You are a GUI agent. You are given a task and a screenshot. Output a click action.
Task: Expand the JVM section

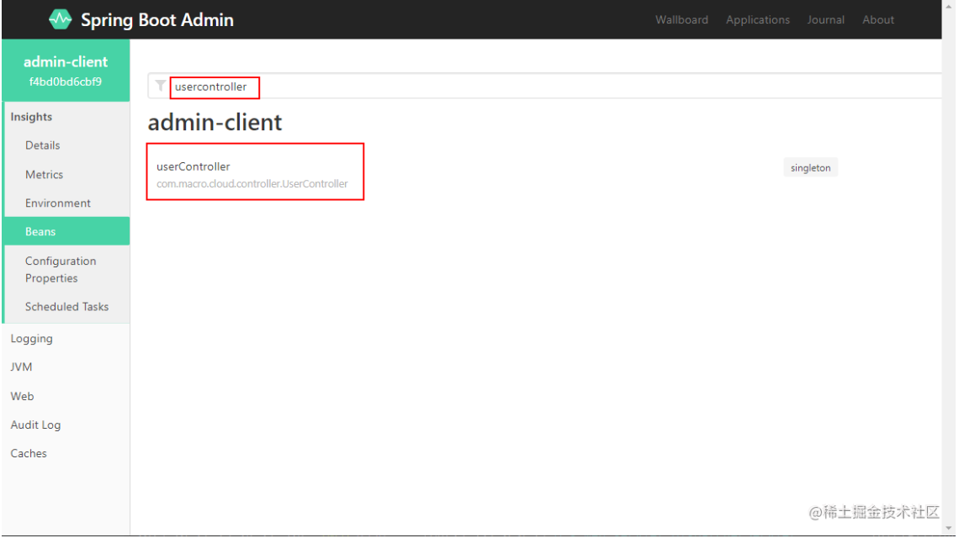[x=21, y=367]
